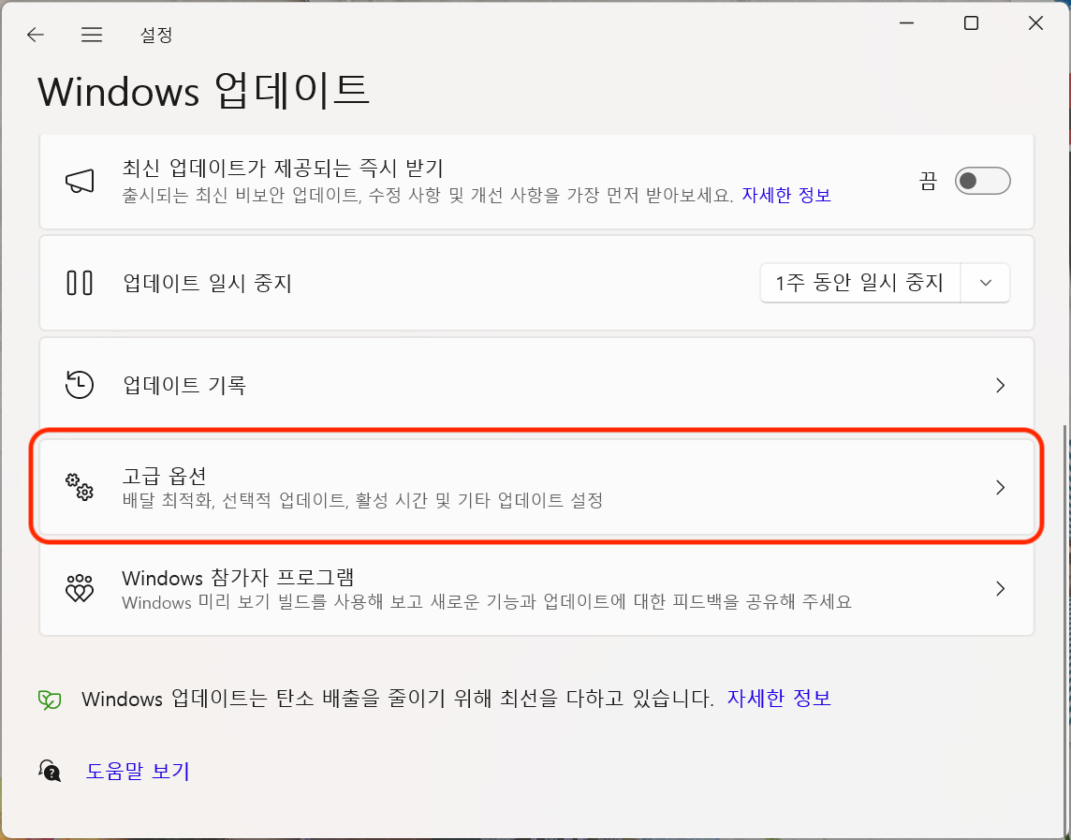Click the clock history icon for 업데이트 기록

pyautogui.click(x=80, y=385)
